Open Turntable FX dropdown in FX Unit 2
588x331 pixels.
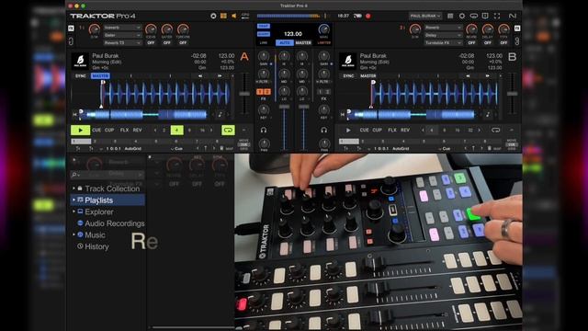pos(443,43)
